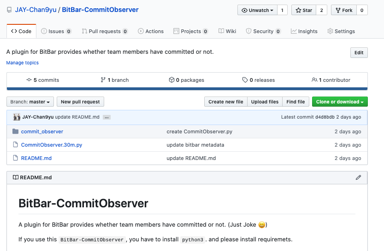Fork the repository

(344, 10)
